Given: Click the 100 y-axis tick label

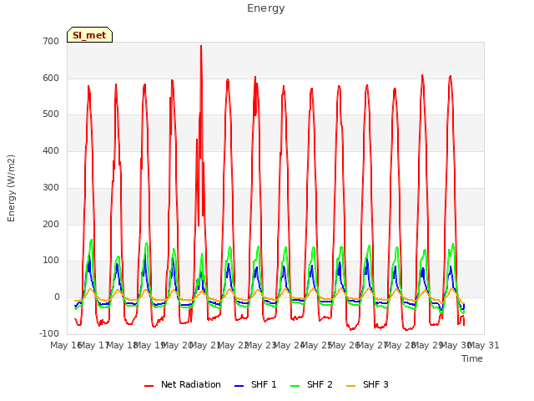Looking at the screenshot, I should pos(51,261).
